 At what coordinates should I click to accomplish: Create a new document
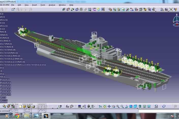point(20,107)
